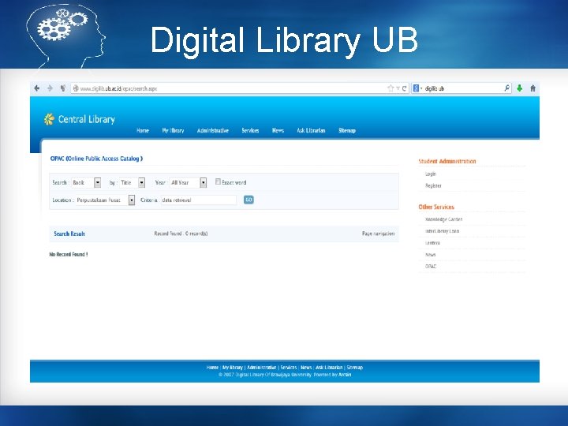Open Administrative in the top navigation
The width and height of the screenshot is (568, 426).
click(213, 130)
